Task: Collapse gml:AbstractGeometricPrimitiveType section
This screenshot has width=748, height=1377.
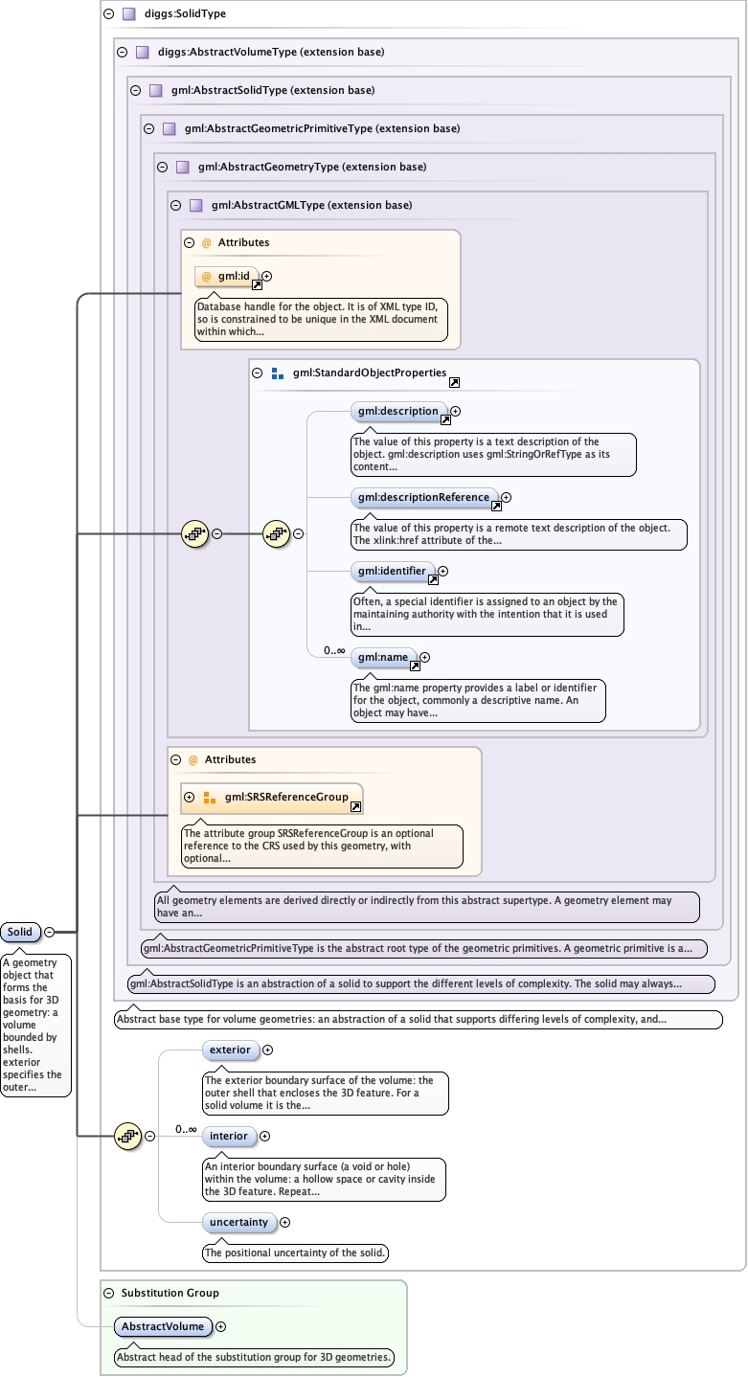Action: pyautogui.click(x=148, y=128)
